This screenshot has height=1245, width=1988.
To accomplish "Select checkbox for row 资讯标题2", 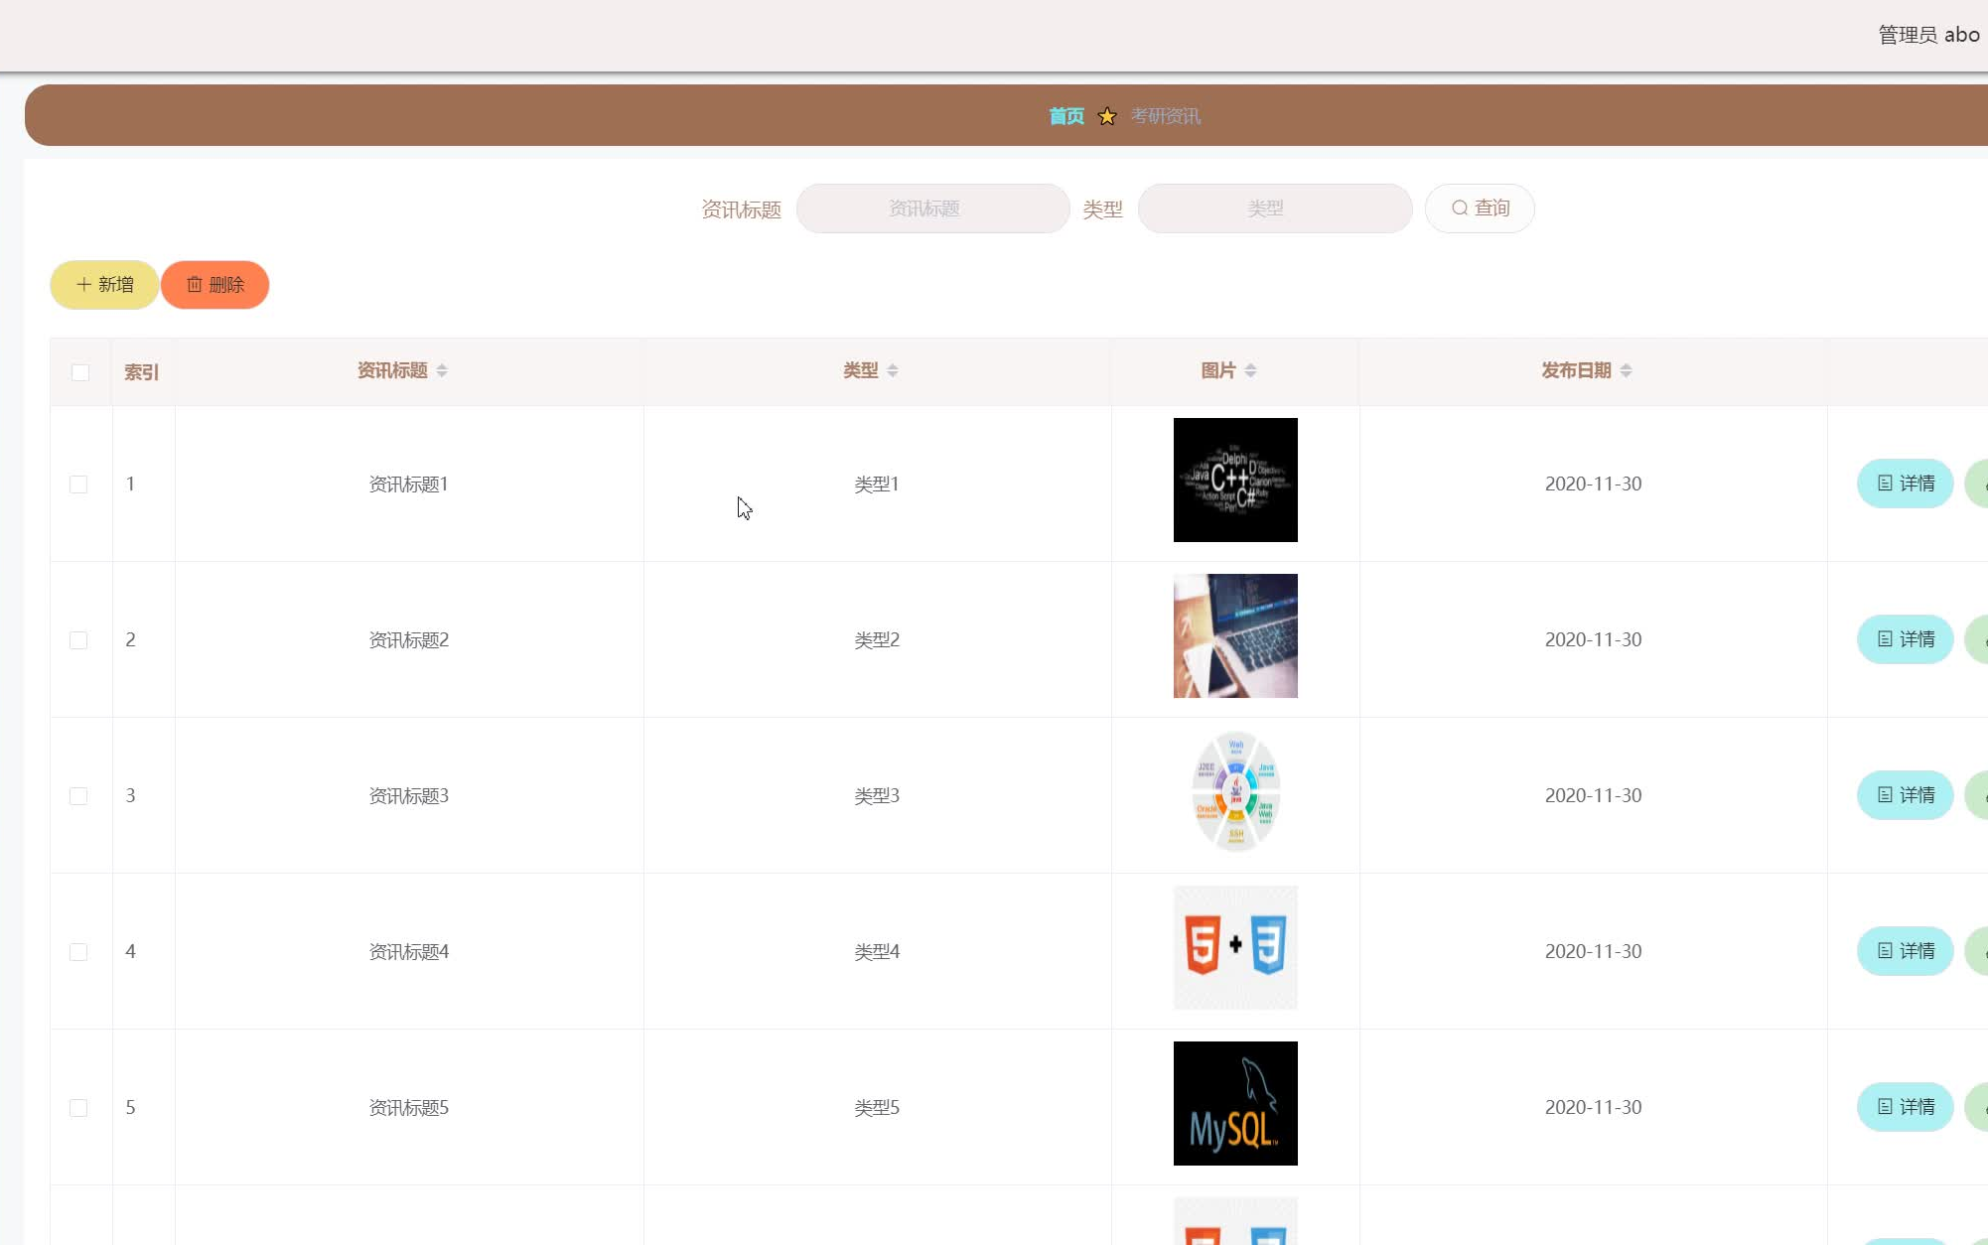I will [78, 640].
